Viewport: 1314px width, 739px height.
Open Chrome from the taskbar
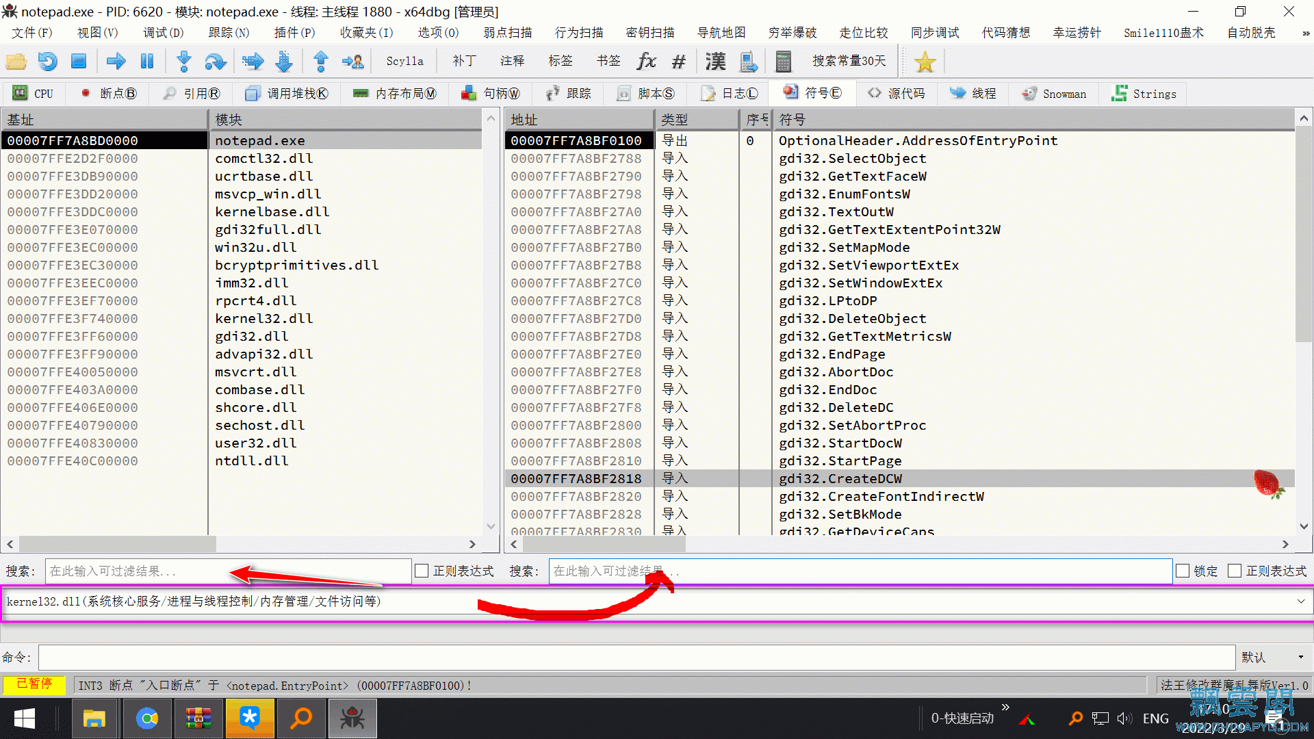click(146, 718)
